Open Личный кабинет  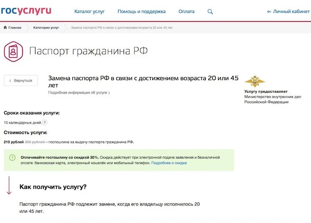tap(291, 12)
